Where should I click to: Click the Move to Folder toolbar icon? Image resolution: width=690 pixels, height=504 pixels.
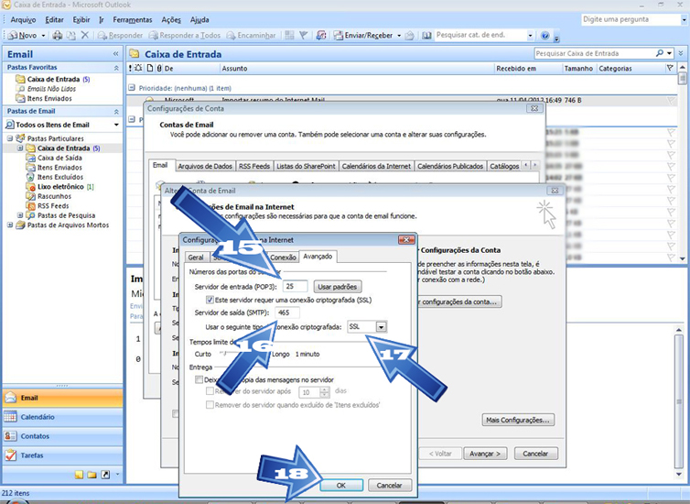[71, 35]
